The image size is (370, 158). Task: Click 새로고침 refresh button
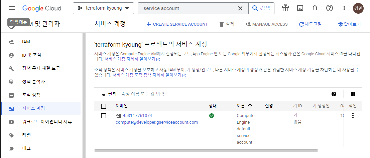pyautogui.click(x=310, y=24)
